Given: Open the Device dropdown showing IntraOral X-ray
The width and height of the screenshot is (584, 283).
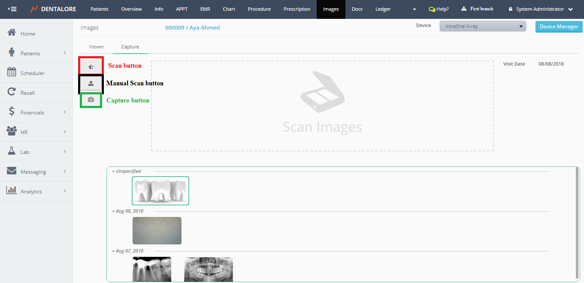Looking at the screenshot, I should (x=483, y=27).
